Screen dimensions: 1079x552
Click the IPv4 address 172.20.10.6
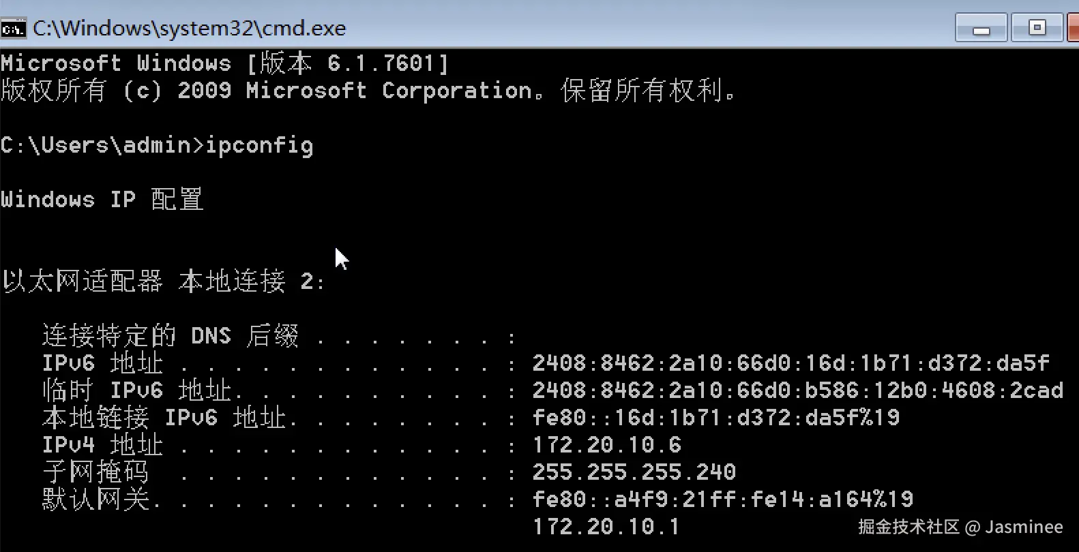(x=606, y=445)
